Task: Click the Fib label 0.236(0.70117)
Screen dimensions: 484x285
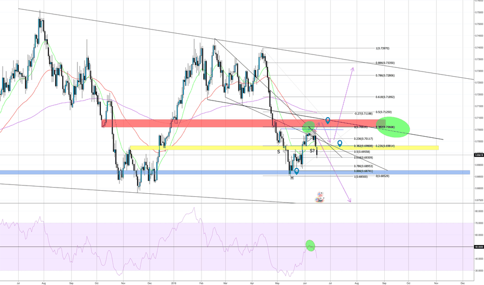Action: tap(364, 139)
